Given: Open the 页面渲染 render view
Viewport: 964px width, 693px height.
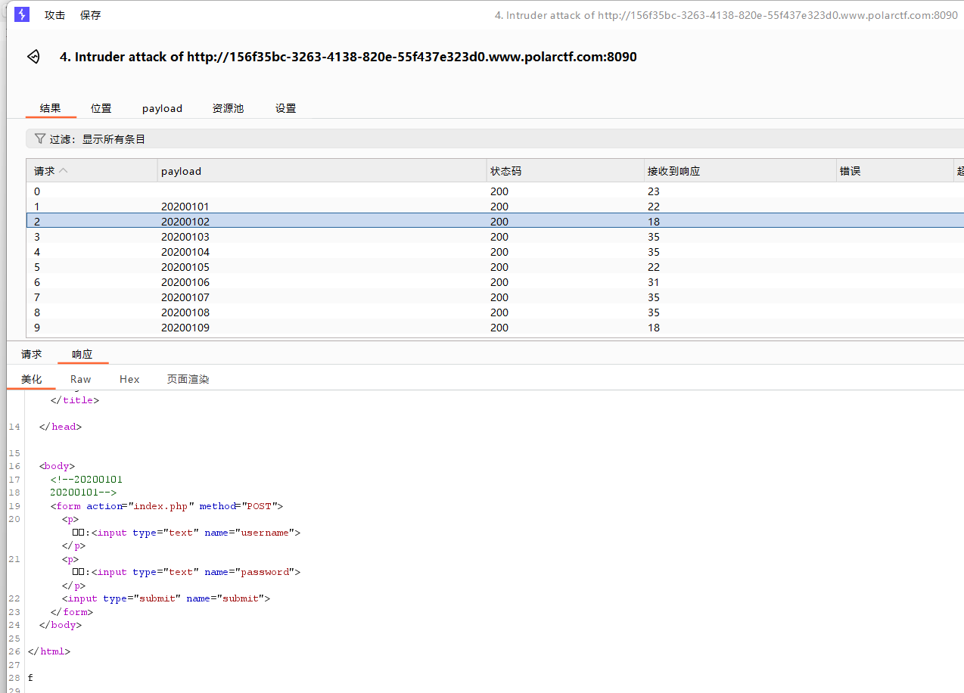Looking at the screenshot, I should pyautogui.click(x=188, y=379).
